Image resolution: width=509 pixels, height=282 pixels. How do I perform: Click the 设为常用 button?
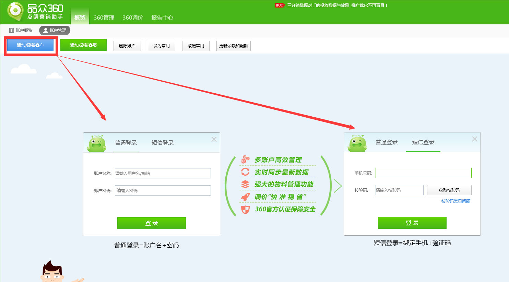pos(161,46)
